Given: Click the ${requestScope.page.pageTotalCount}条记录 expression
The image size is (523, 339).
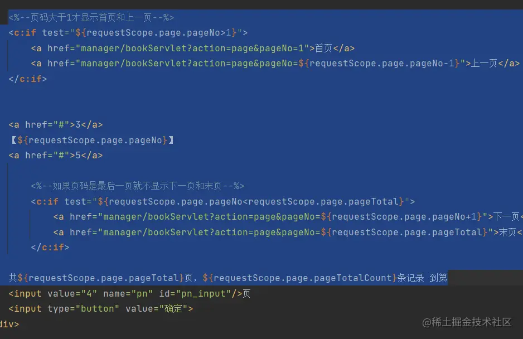Looking at the screenshot, I should pyautogui.click(x=313, y=278).
